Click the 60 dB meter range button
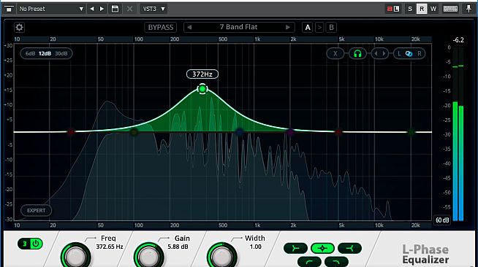Screen dimensions: 478x267 [x=442, y=220]
